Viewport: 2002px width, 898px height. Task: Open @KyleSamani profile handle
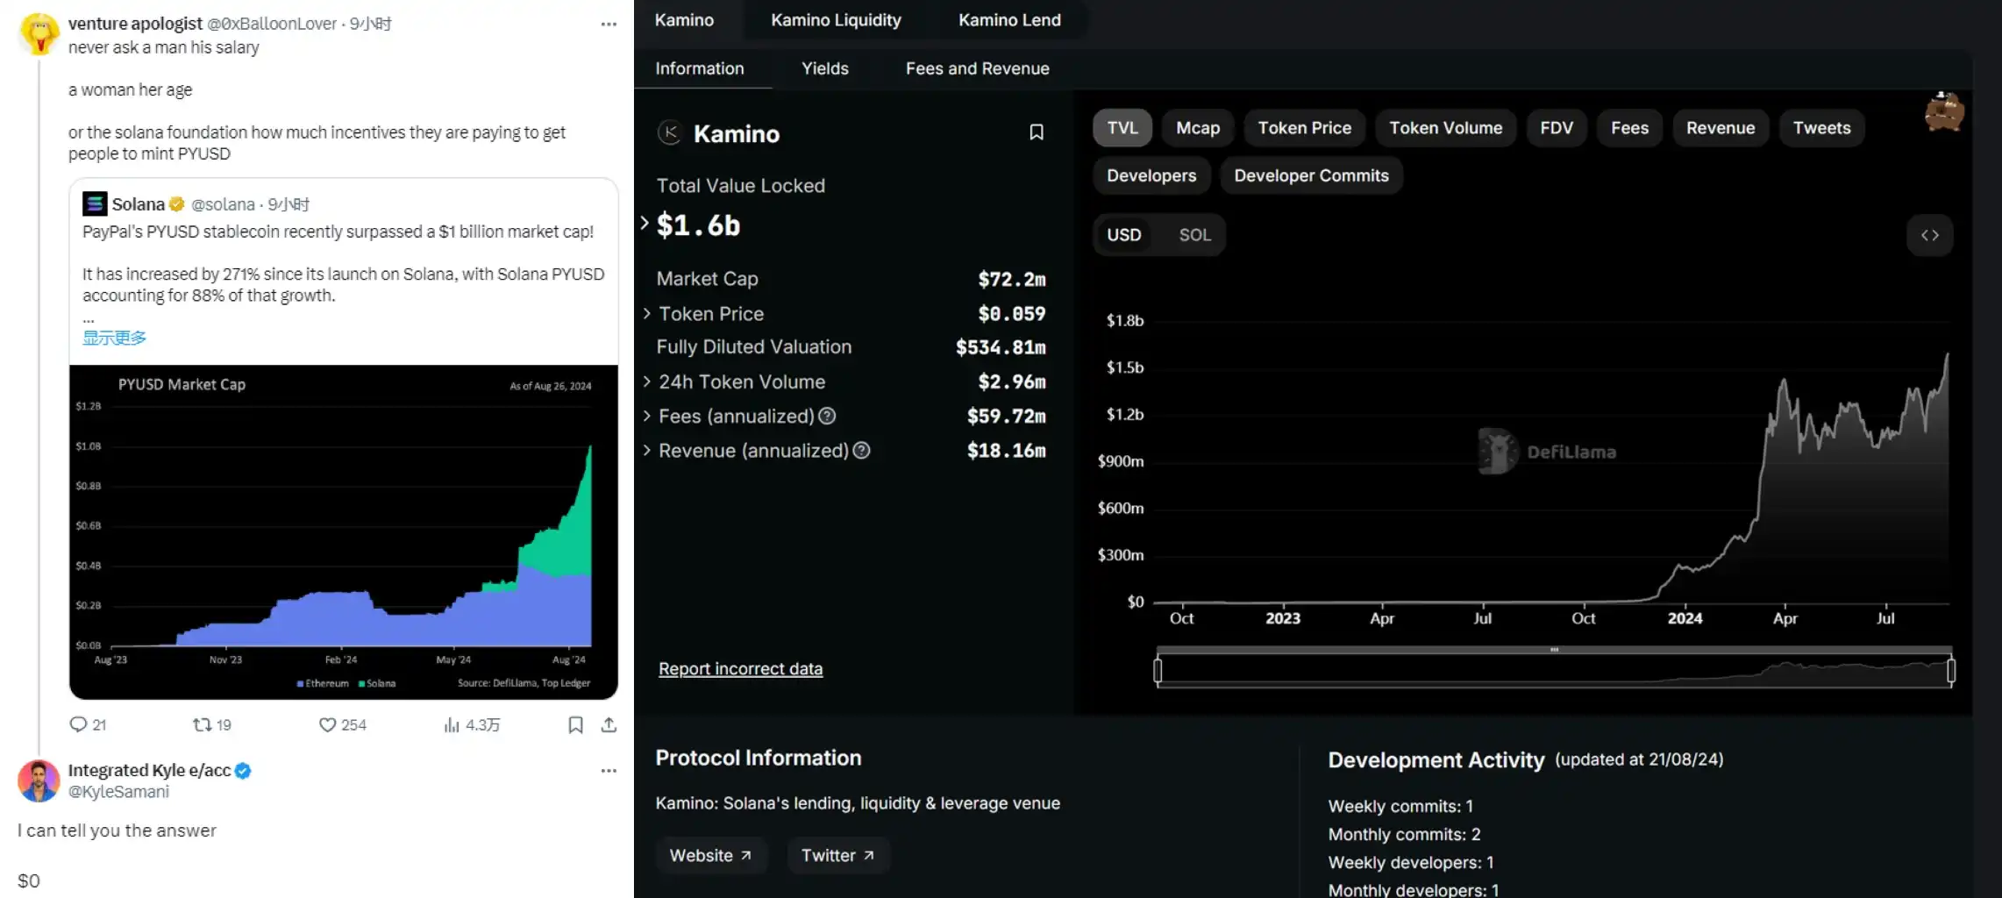[x=118, y=792]
